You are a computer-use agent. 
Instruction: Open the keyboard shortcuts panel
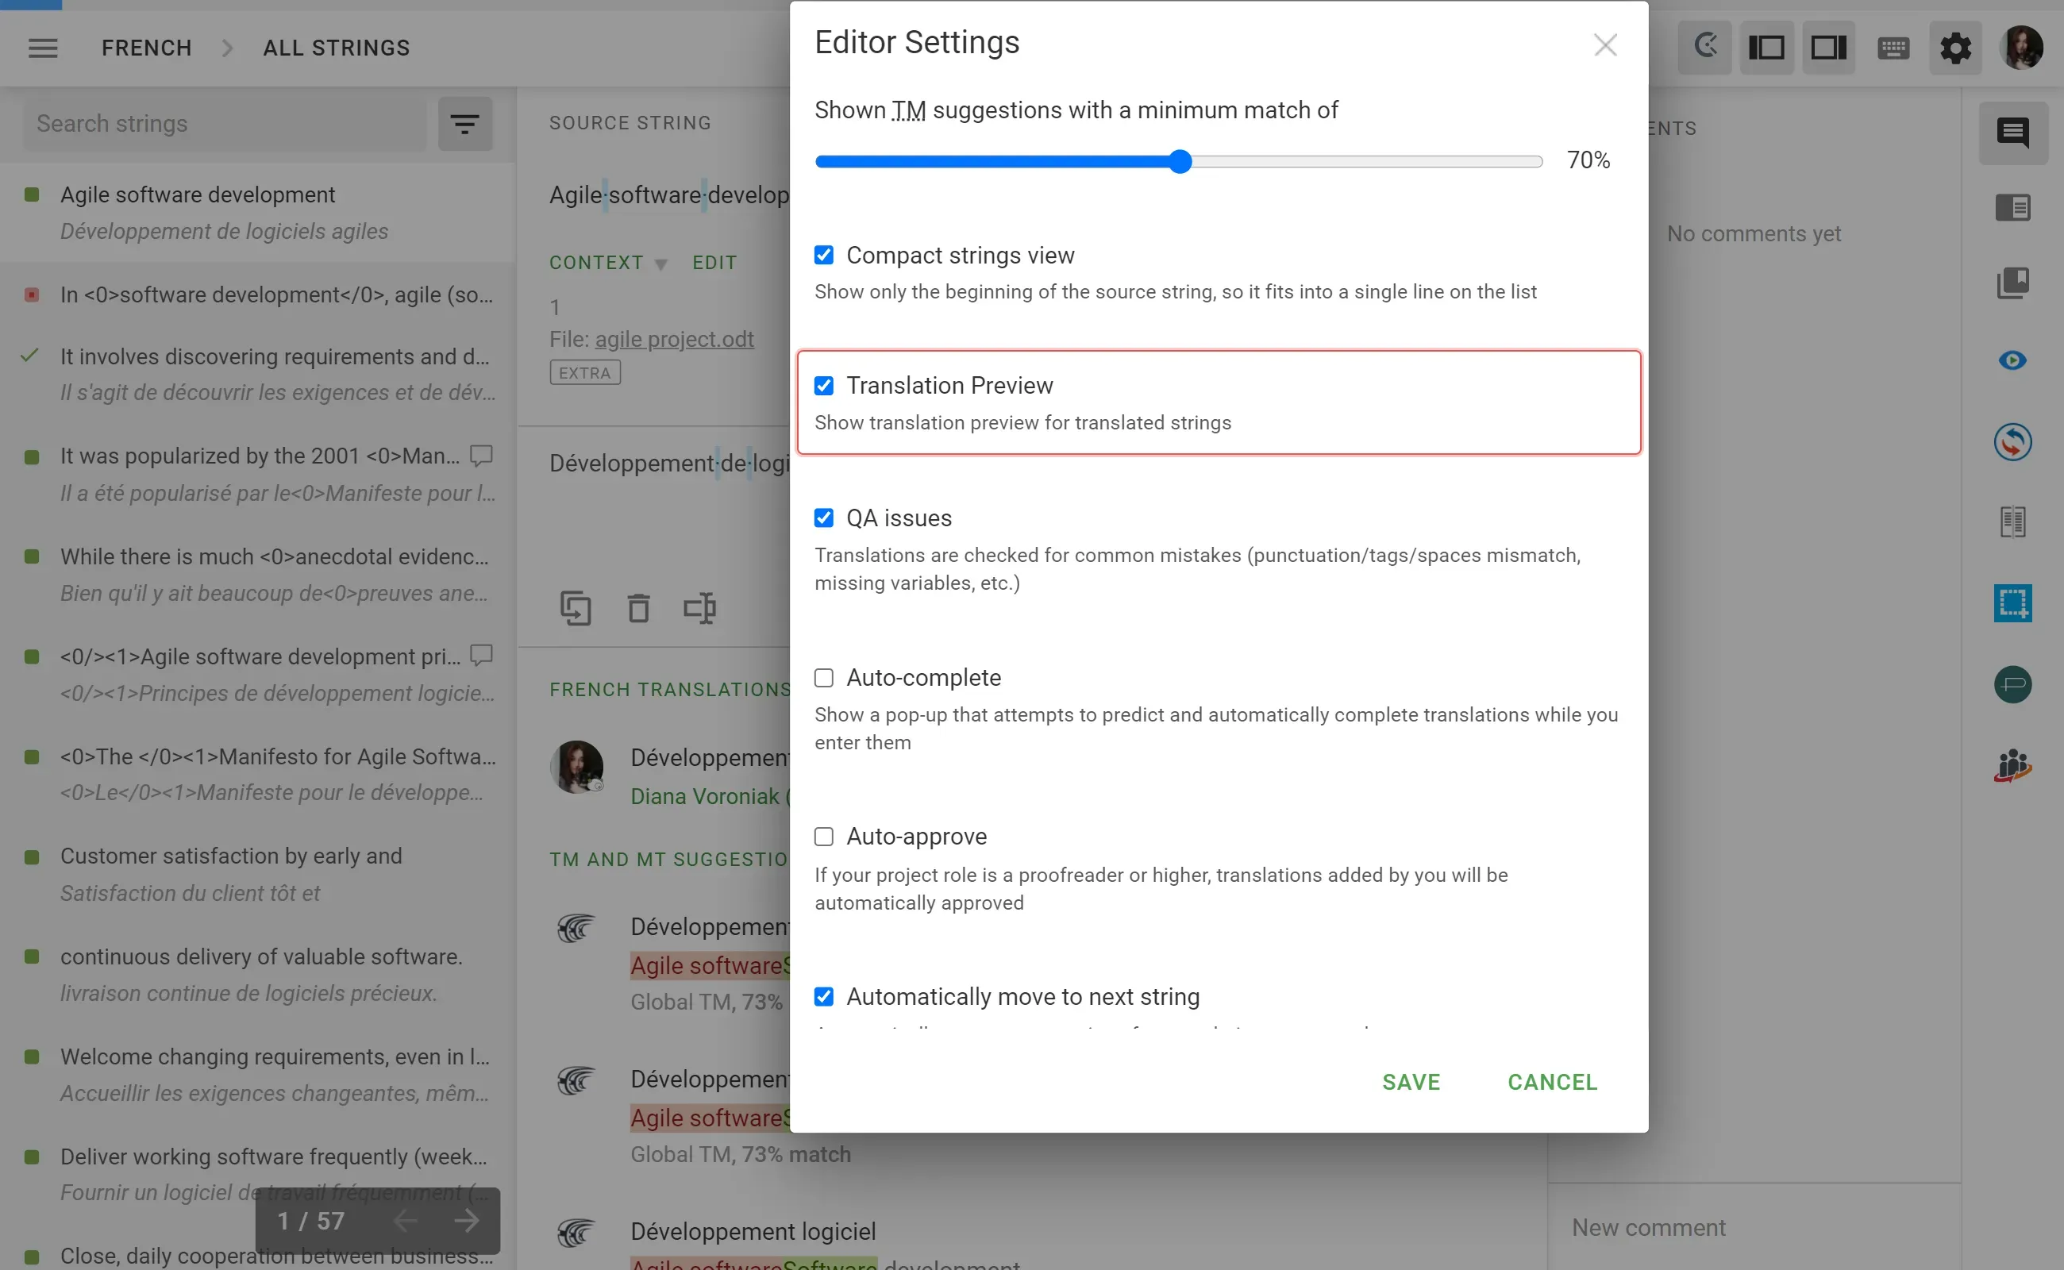1892,48
